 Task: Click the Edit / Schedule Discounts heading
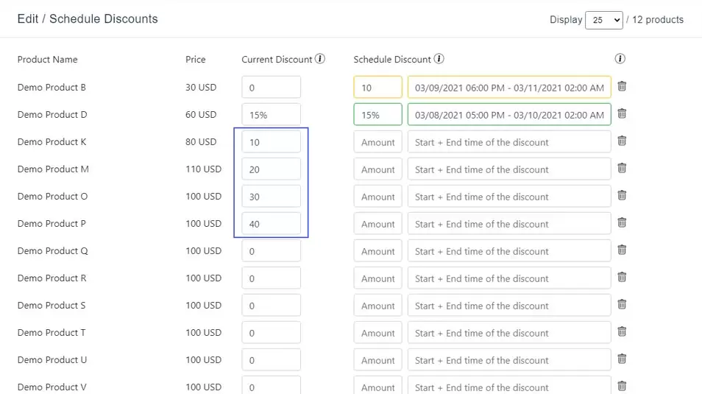click(x=88, y=19)
